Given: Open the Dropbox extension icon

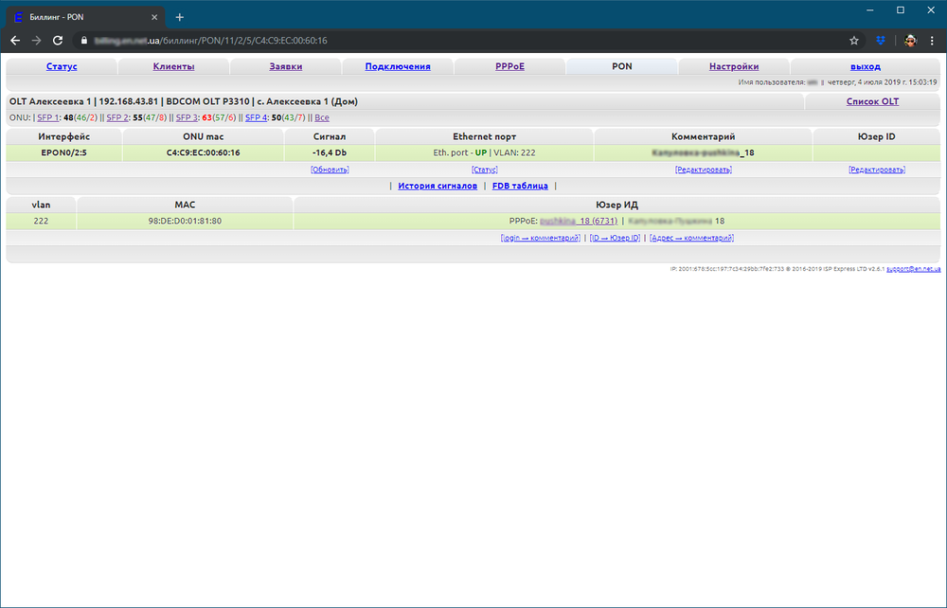Looking at the screenshot, I should 881,41.
